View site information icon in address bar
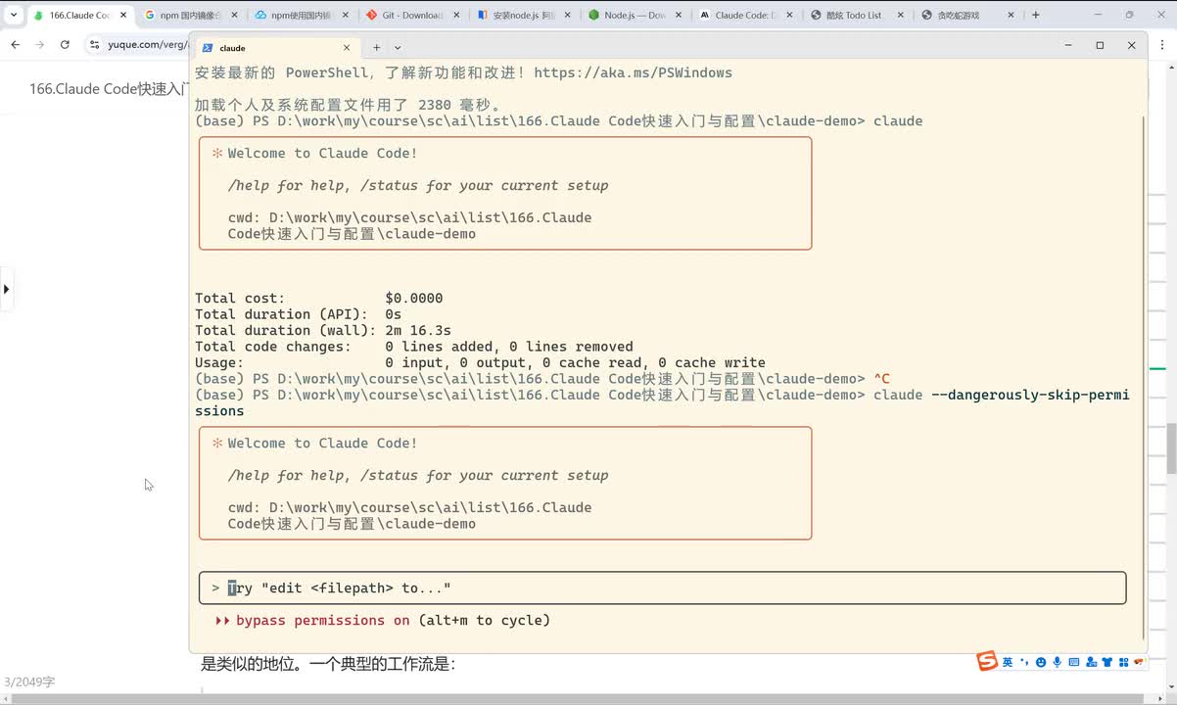 click(95, 45)
